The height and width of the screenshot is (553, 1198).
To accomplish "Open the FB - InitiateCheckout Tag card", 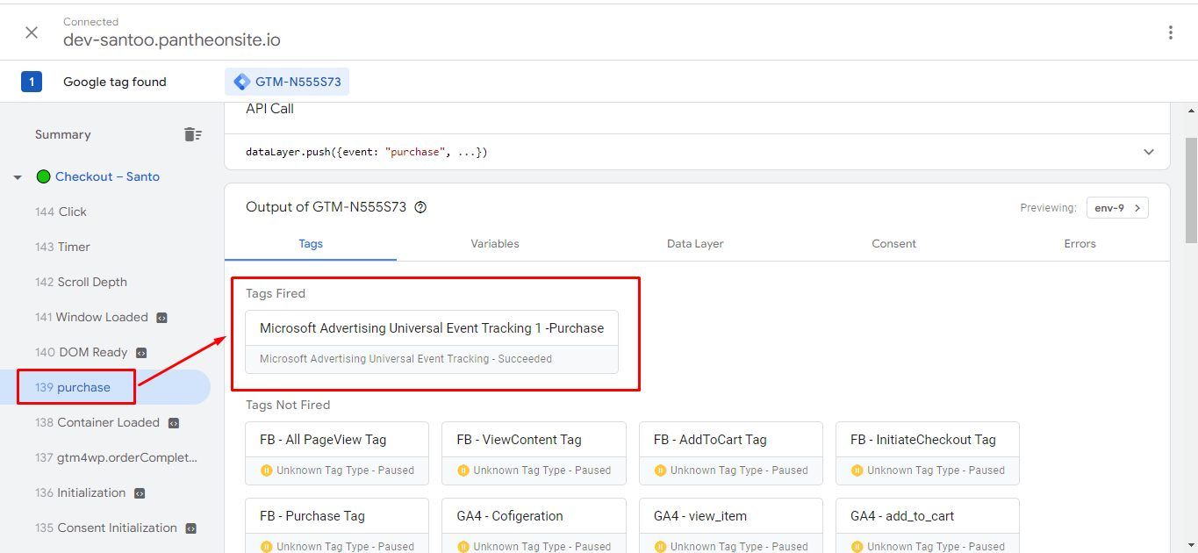I will coord(928,453).
